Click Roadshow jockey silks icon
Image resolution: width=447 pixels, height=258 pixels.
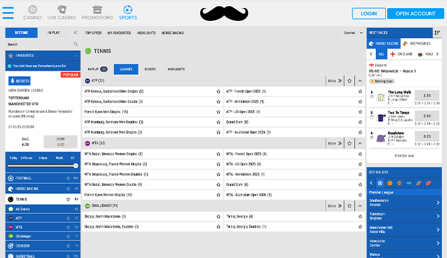[x=381, y=138]
